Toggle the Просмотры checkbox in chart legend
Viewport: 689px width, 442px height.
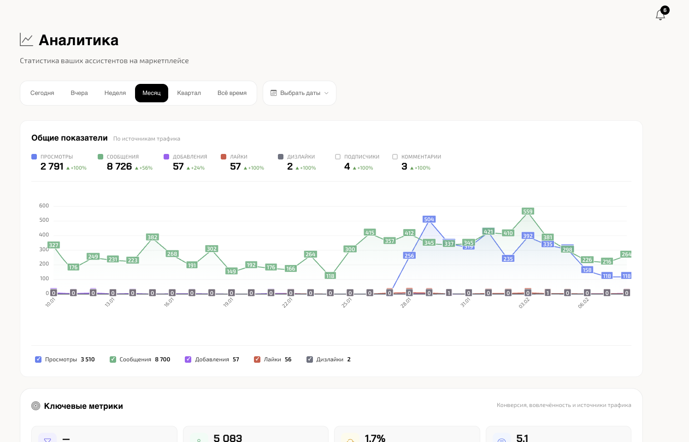38,359
